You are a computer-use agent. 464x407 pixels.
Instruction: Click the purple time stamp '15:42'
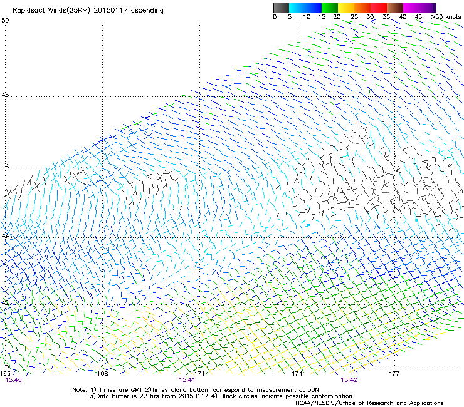click(x=349, y=380)
